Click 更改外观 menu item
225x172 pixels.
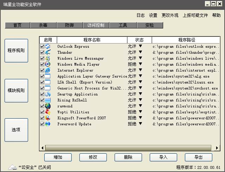(170, 15)
